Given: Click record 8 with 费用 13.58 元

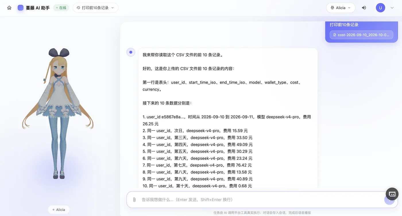Looking at the screenshot, I should 197,172.
